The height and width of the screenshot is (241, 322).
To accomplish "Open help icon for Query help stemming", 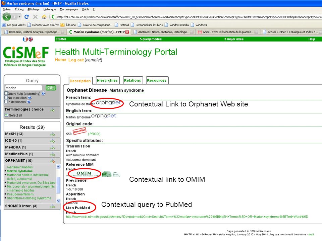I will [43, 93].
